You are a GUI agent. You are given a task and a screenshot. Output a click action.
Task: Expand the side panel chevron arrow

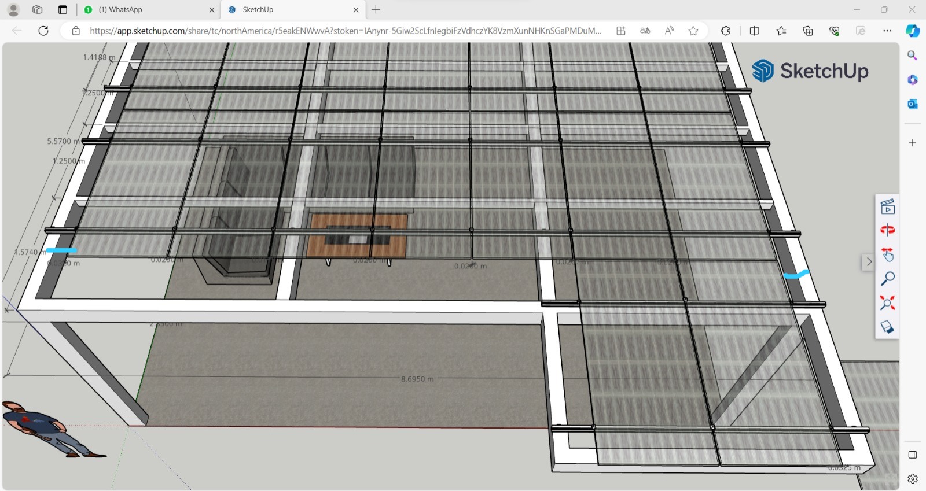click(x=869, y=262)
